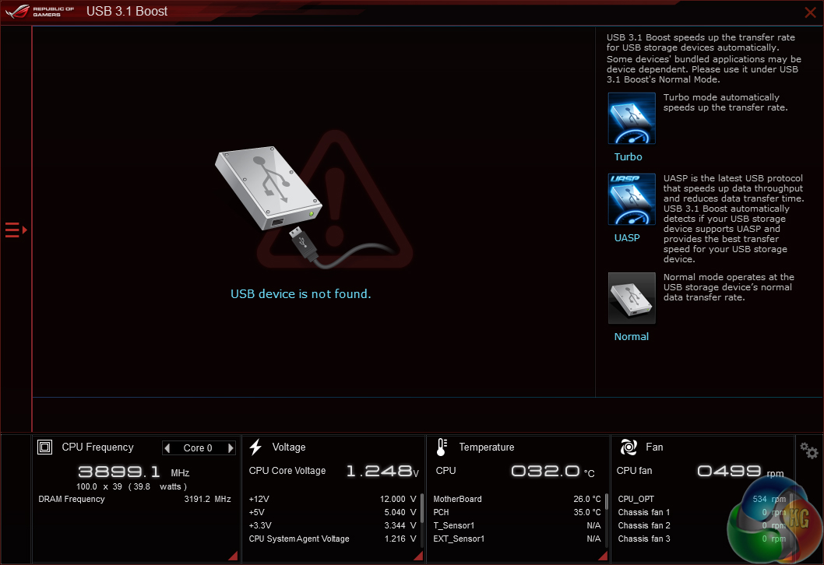The image size is (824, 565).
Task: Click the +12V voltage row
Action: click(332, 499)
